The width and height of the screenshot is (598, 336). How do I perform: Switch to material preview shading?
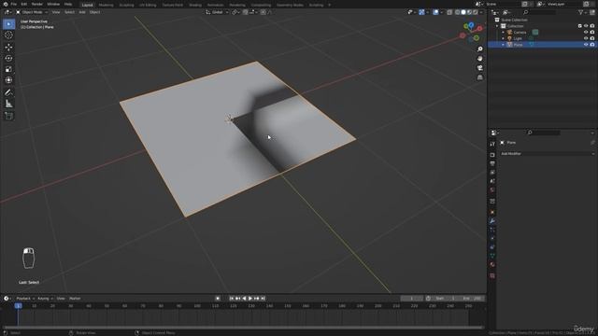point(469,12)
